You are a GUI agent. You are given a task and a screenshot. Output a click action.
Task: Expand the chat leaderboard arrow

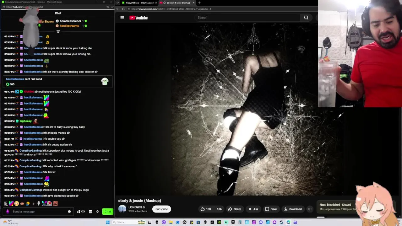tap(58, 31)
